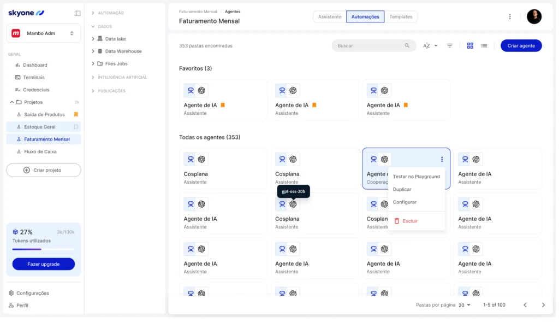Screen dimensions: 559x322
Task: Open the filter options icon
Action: [x=450, y=46]
